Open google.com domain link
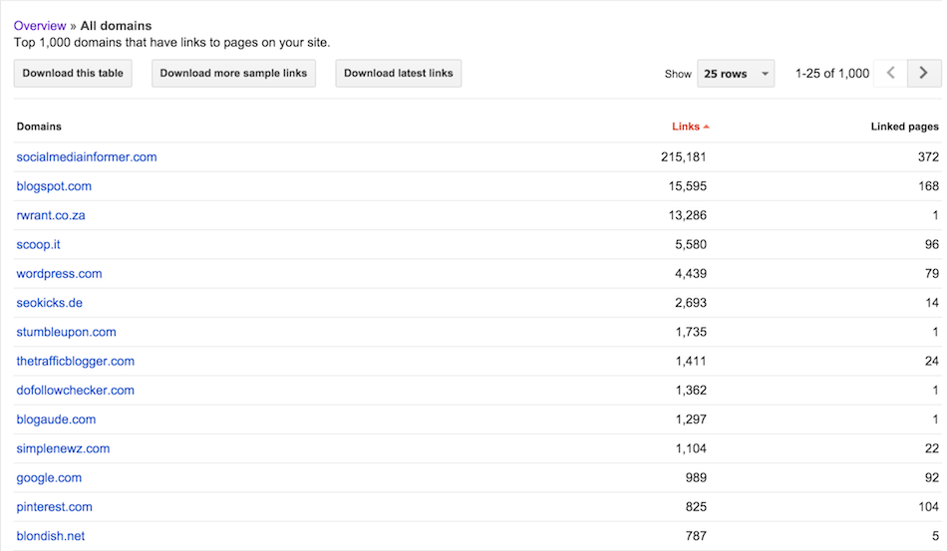Image resolution: width=947 pixels, height=551 pixels. coord(49,478)
